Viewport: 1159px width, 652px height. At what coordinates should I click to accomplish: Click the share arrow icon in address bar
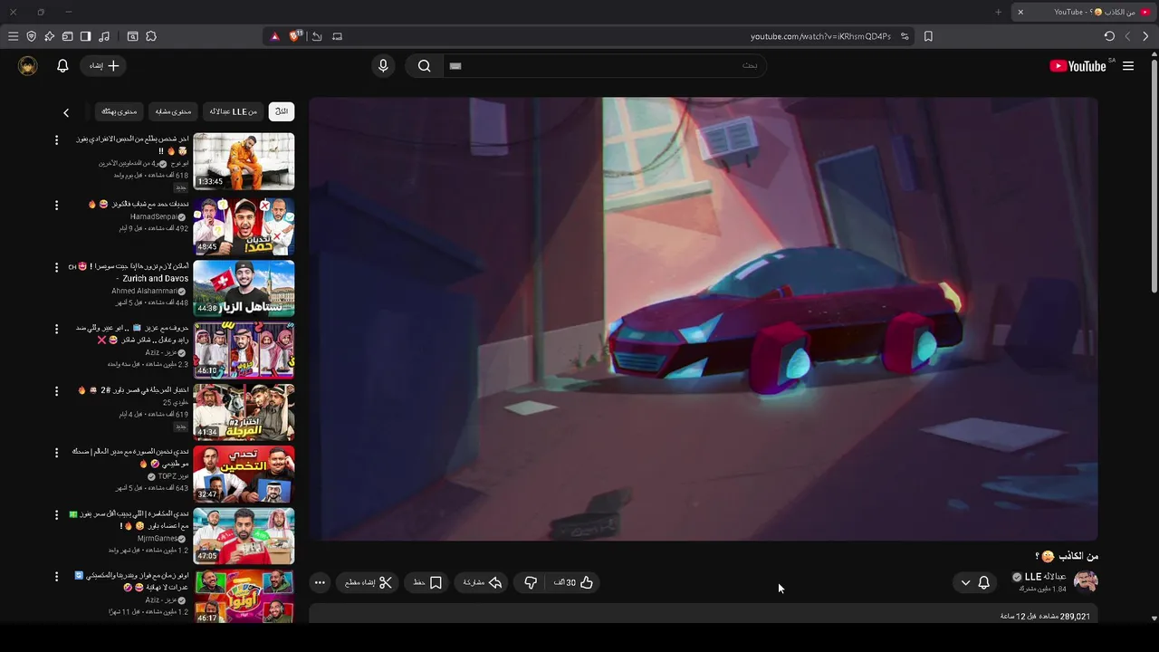[317, 36]
